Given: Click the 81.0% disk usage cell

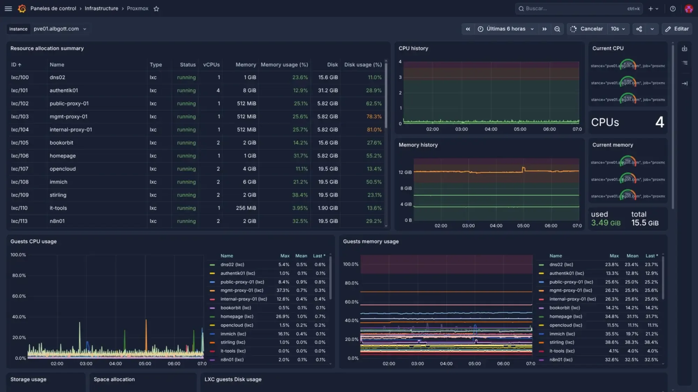Looking at the screenshot, I should point(374,130).
